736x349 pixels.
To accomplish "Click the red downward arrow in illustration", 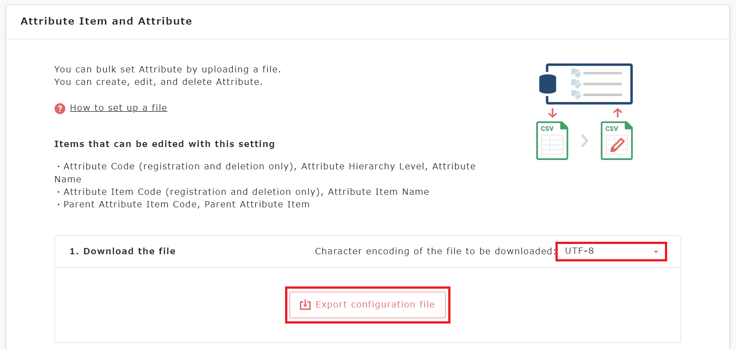I will 552,113.
